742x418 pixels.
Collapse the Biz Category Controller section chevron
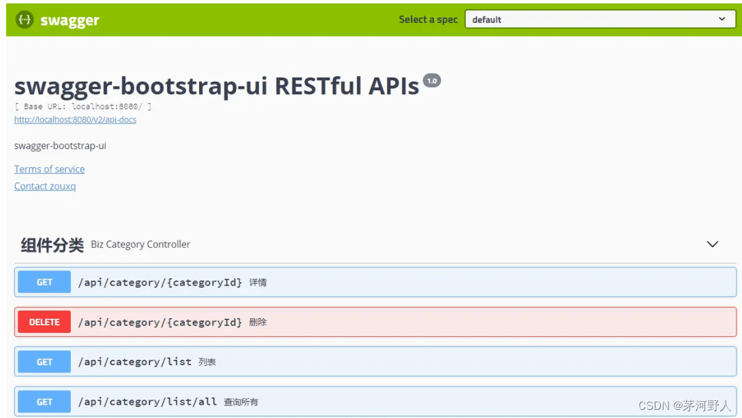(x=713, y=244)
